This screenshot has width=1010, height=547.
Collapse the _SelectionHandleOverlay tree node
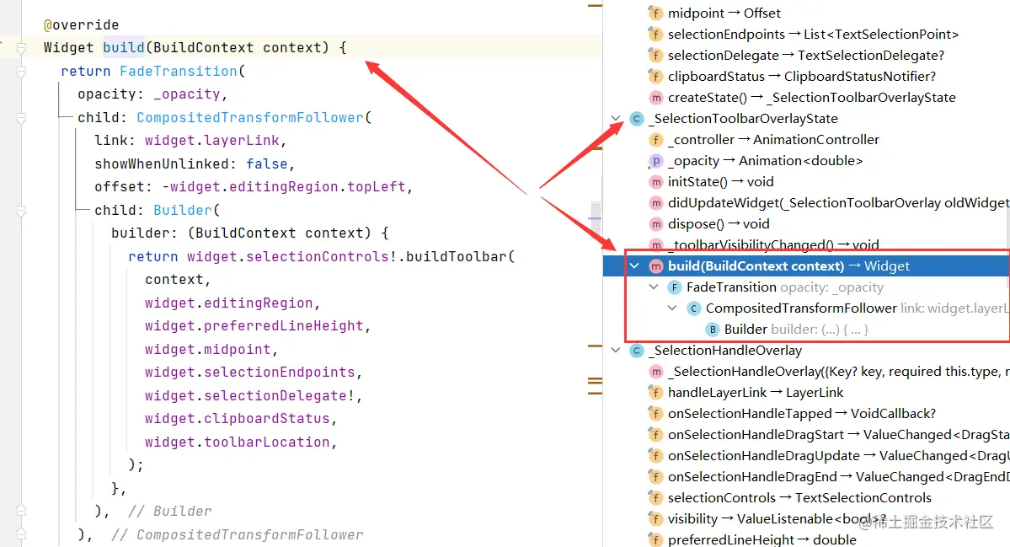click(x=616, y=350)
